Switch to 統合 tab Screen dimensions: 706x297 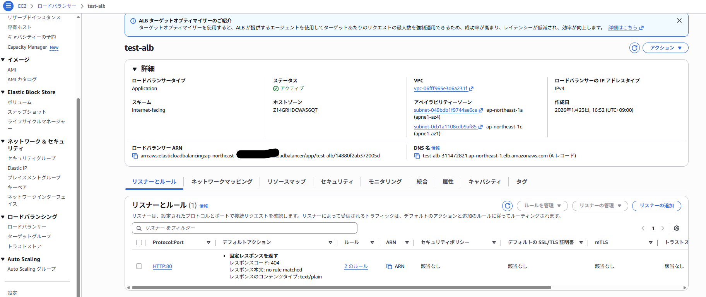(422, 182)
